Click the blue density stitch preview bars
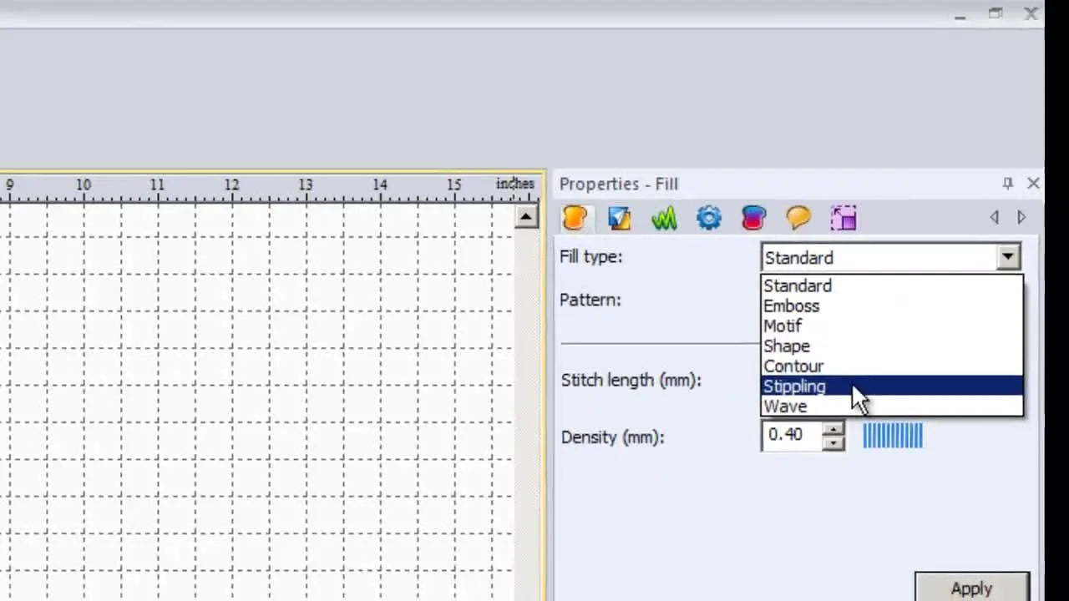This screenshot has height=601, width=1069. coord(893,435)
